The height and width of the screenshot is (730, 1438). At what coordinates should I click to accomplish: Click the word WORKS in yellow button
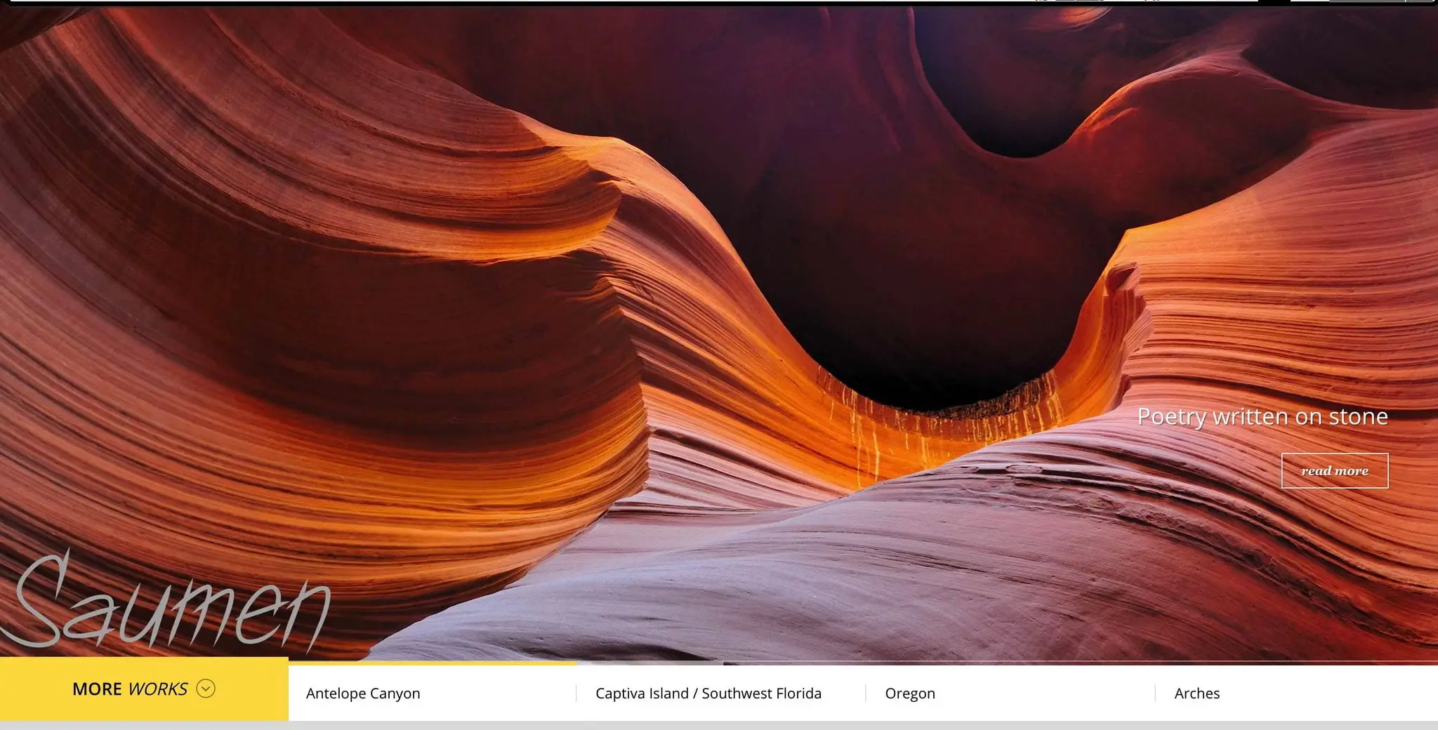(158, 689)
